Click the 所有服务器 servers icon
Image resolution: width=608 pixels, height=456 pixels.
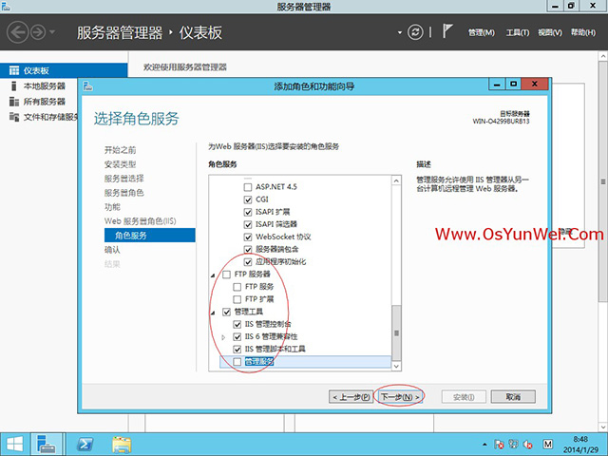(x=14, y=102)
